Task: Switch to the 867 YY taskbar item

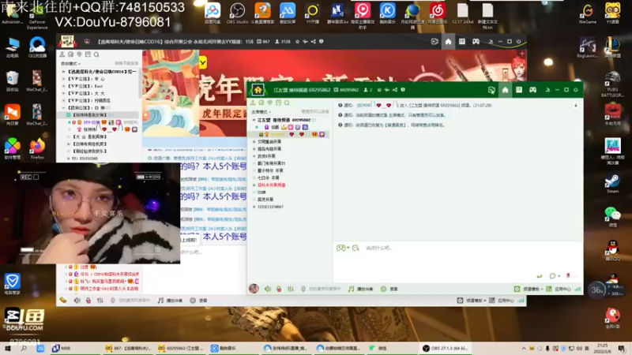Action: point(129,348)
